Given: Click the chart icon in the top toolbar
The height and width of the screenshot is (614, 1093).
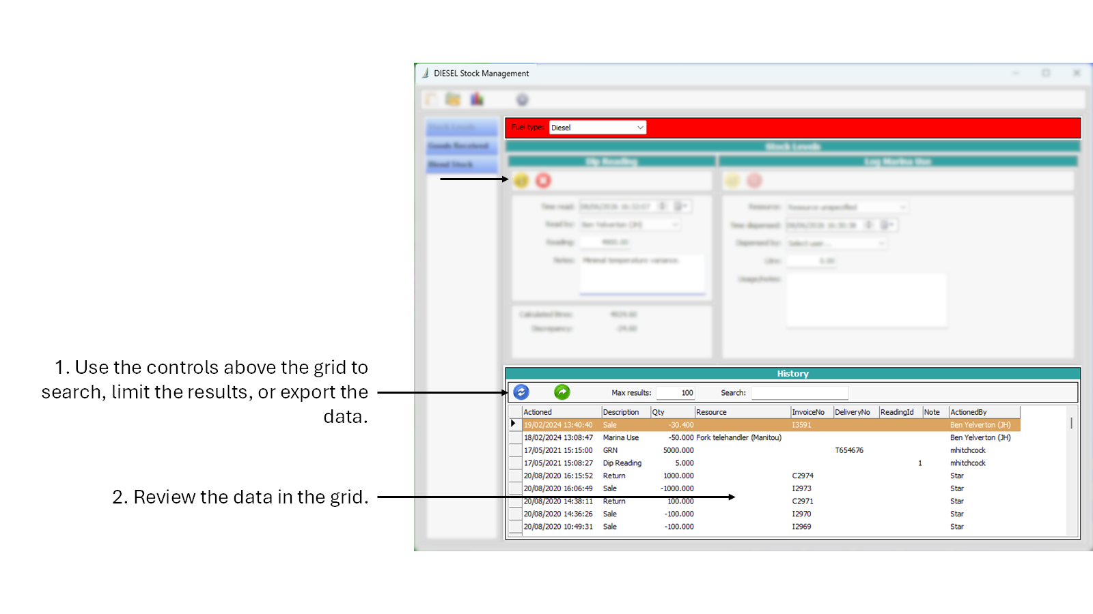Looking at the screenshot, I should (477, 100).
